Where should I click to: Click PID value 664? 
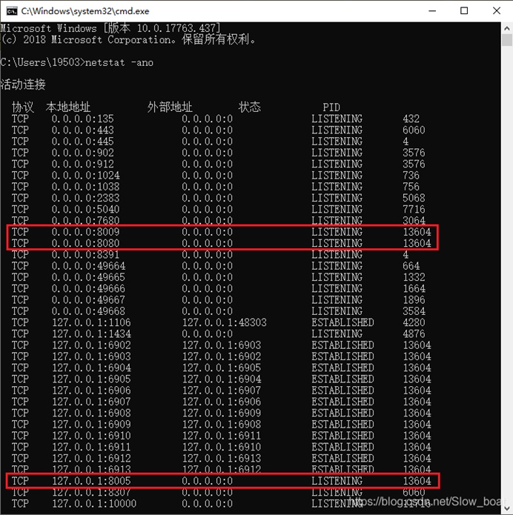coord(411,266)
